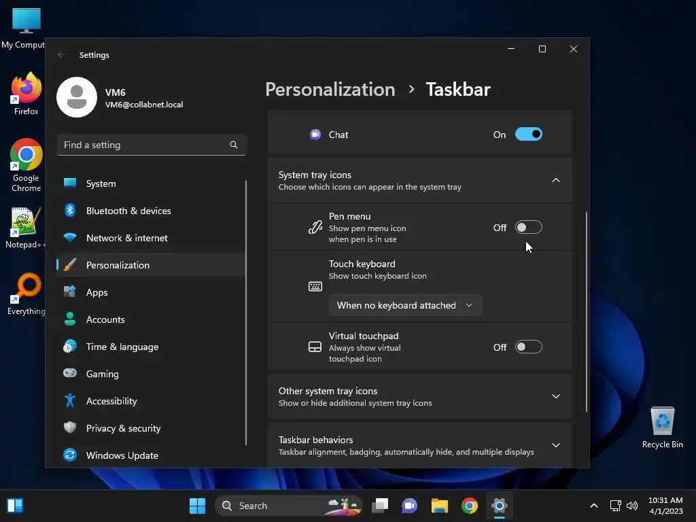Select Bluetooth & devices category
Image resolution: width=696 pixels, height=522 pixels.
[x=151, y=211]
